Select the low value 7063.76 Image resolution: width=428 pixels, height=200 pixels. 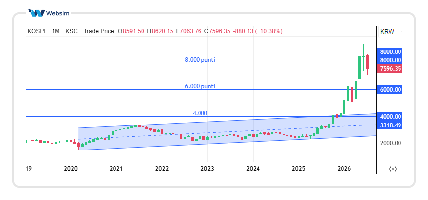[190, 31]
